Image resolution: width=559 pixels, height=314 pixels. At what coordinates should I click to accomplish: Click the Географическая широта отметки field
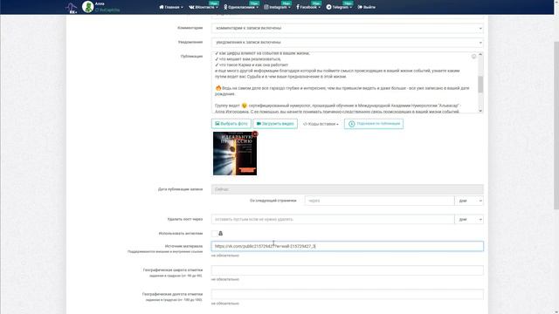click(x=348, y=270)
